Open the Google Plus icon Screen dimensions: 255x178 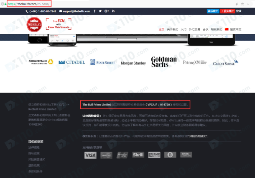[x=107, y=11]
